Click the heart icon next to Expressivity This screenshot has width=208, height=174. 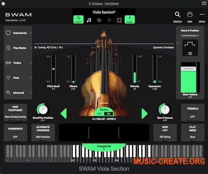point(8,33)
